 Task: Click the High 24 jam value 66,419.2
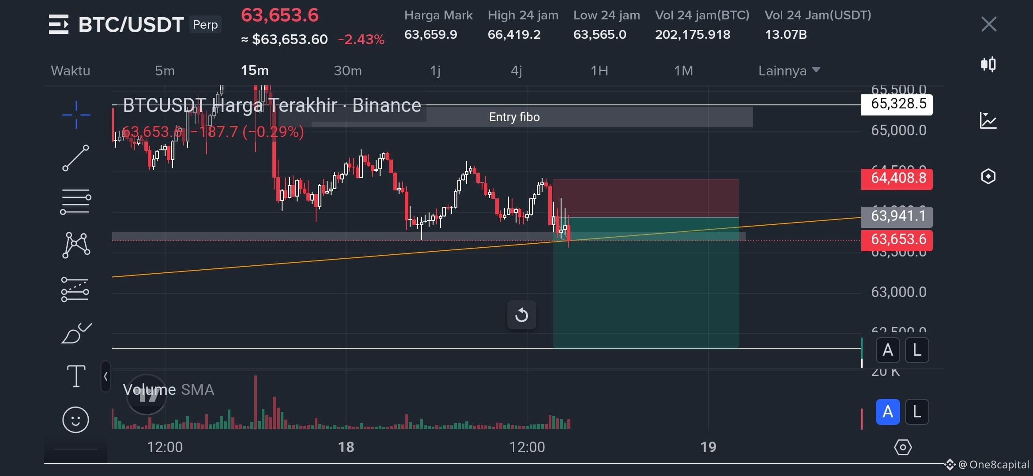click(514, 34)
